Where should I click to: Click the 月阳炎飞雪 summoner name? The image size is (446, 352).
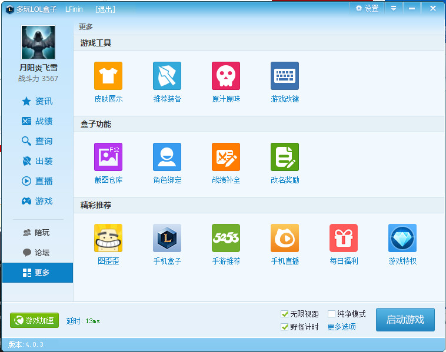coord(38,68)
